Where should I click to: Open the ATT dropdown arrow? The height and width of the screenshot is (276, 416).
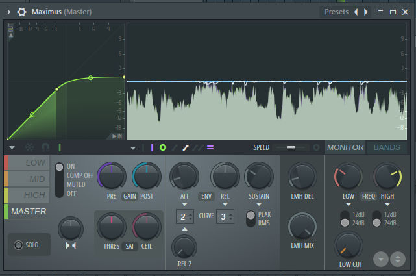pos(185,204)
